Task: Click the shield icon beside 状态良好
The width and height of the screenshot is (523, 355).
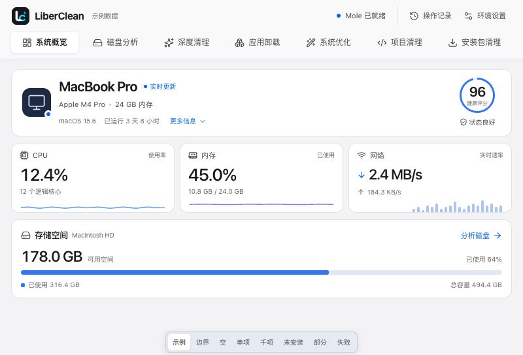Action: point(464,122)
